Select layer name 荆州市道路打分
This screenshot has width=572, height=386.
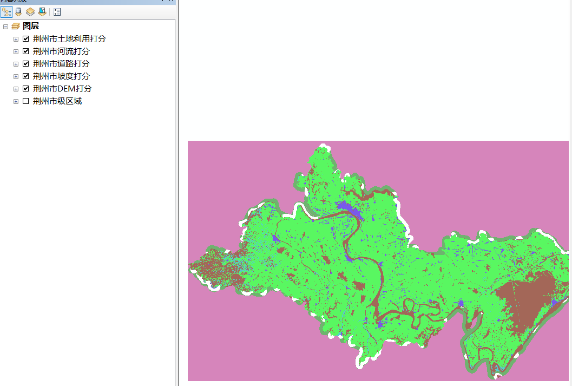61,63
